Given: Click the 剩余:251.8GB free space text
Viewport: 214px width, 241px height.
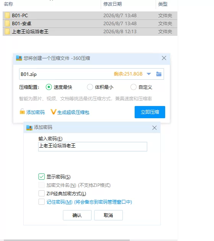Looking at the screenshot, I should click(x=128, y=74).
